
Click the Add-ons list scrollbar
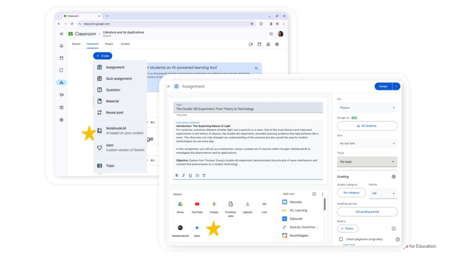point(325,204)
